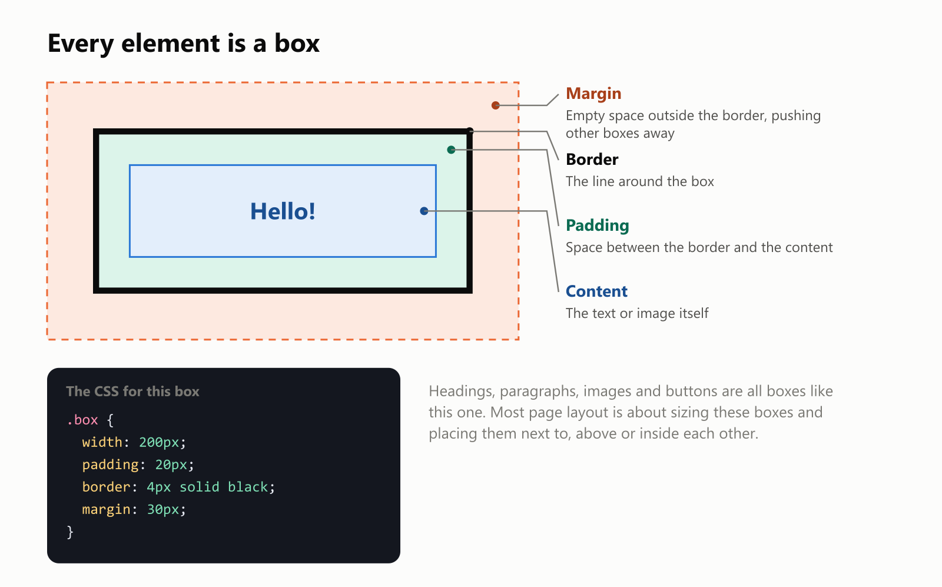
Task: Click the green padding marker dot
Action: click(451, 150)
